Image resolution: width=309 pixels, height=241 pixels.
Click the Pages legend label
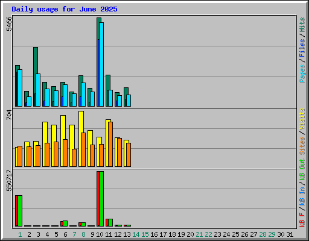point(302,74)
